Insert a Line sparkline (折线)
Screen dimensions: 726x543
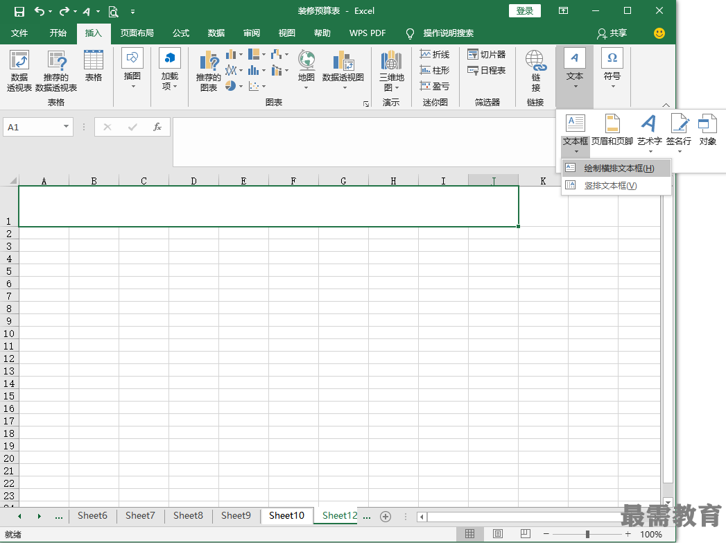tap(434, 54)
